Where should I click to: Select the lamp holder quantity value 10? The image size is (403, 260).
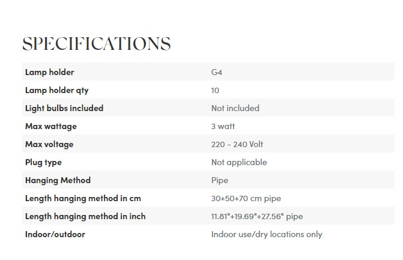pyautogui.click(x=215, y=90)
